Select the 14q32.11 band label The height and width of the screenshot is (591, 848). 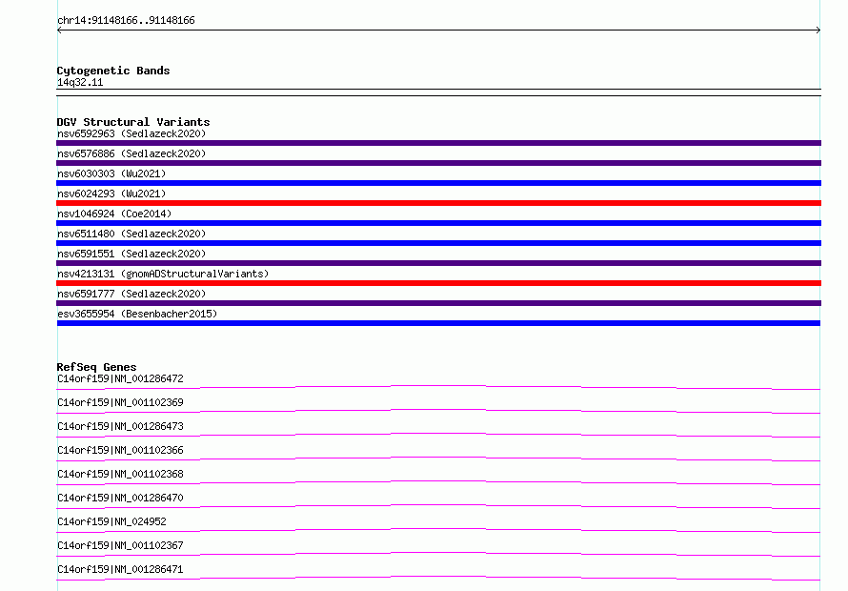pos(80,82)
